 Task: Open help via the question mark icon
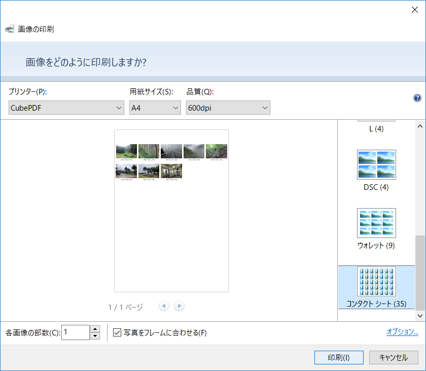point(417,98)
